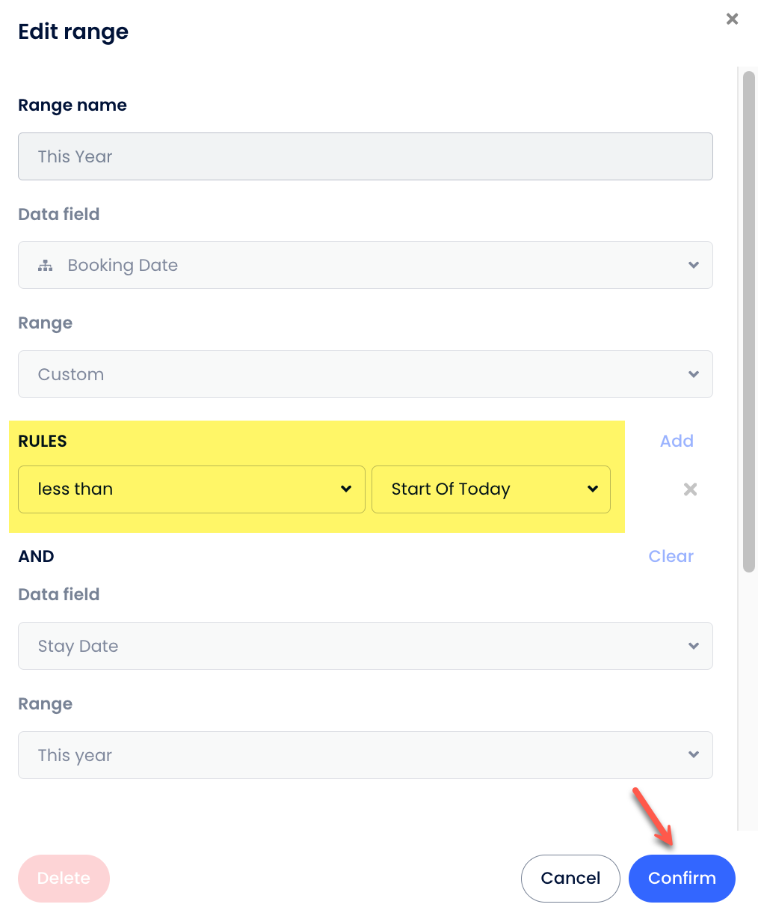Click the Range name input field
Viewport: 758px width, 922px height.
click(x=365, y=156)
